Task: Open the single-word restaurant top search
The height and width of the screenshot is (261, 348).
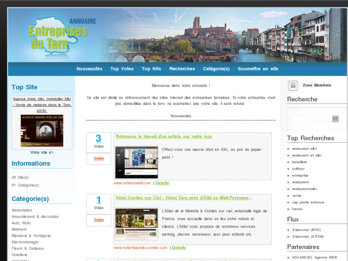Action: [301, 182]
